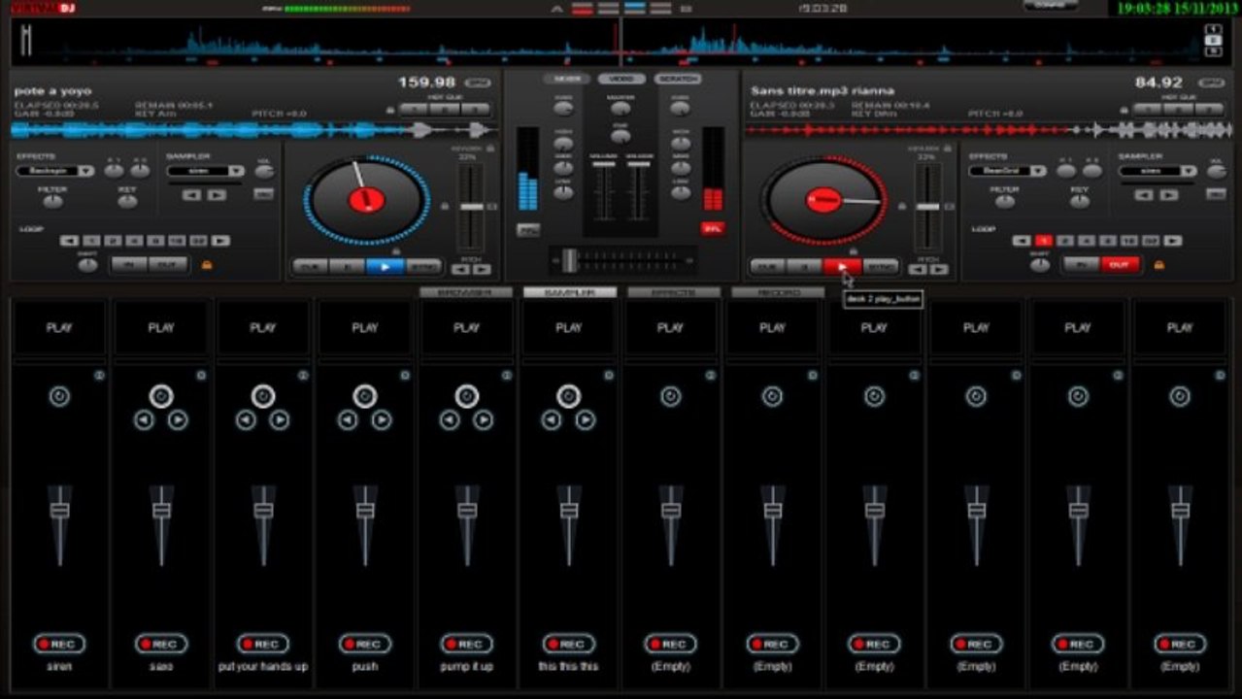
Task: Click deck 2 red play button
Action: (842, 266)
